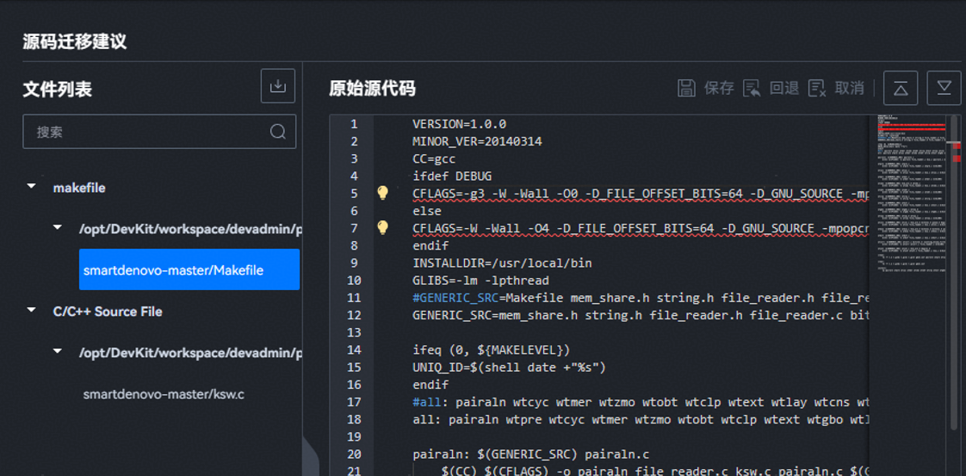Jump to previous suggestion with up-arrow button

click(x=901, y=88)
